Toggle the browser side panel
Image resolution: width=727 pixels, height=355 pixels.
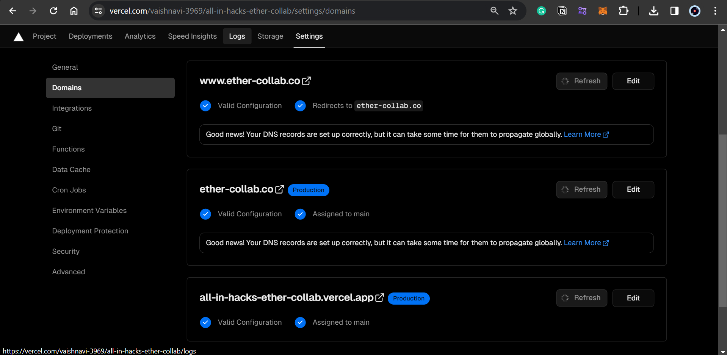pyautogui.click(x=674, y=11)
